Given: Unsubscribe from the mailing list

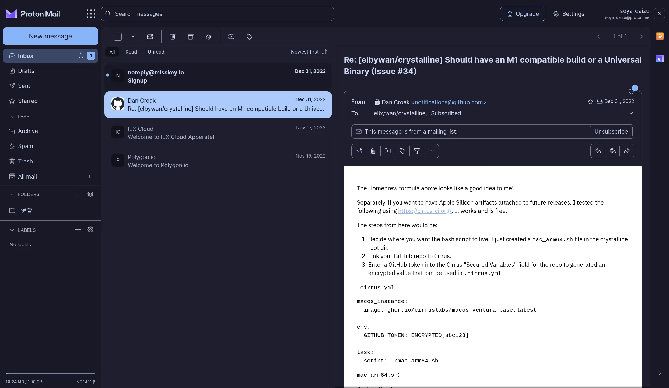Looking at the screenshot, I should coord(611,131).
